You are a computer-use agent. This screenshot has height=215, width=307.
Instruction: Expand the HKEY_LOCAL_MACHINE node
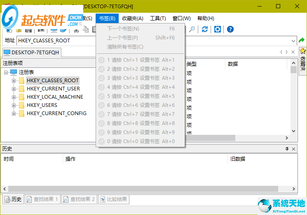[14, 97]
